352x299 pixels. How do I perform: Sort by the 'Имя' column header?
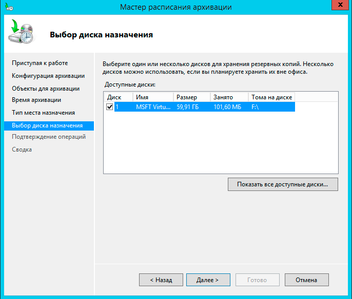coord(153,97)
